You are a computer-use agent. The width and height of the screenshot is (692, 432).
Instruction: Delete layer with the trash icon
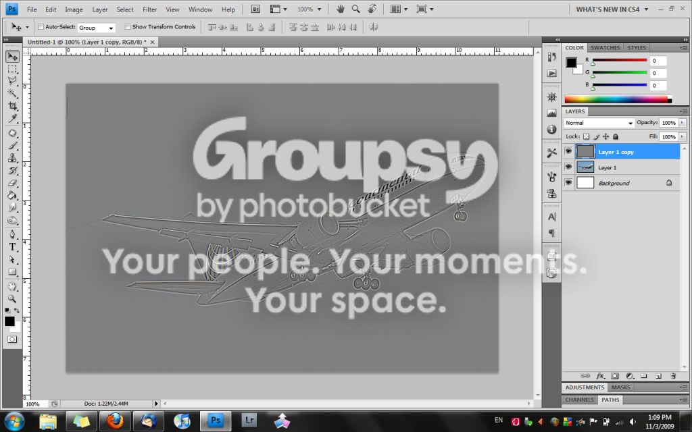pos(673,376)
